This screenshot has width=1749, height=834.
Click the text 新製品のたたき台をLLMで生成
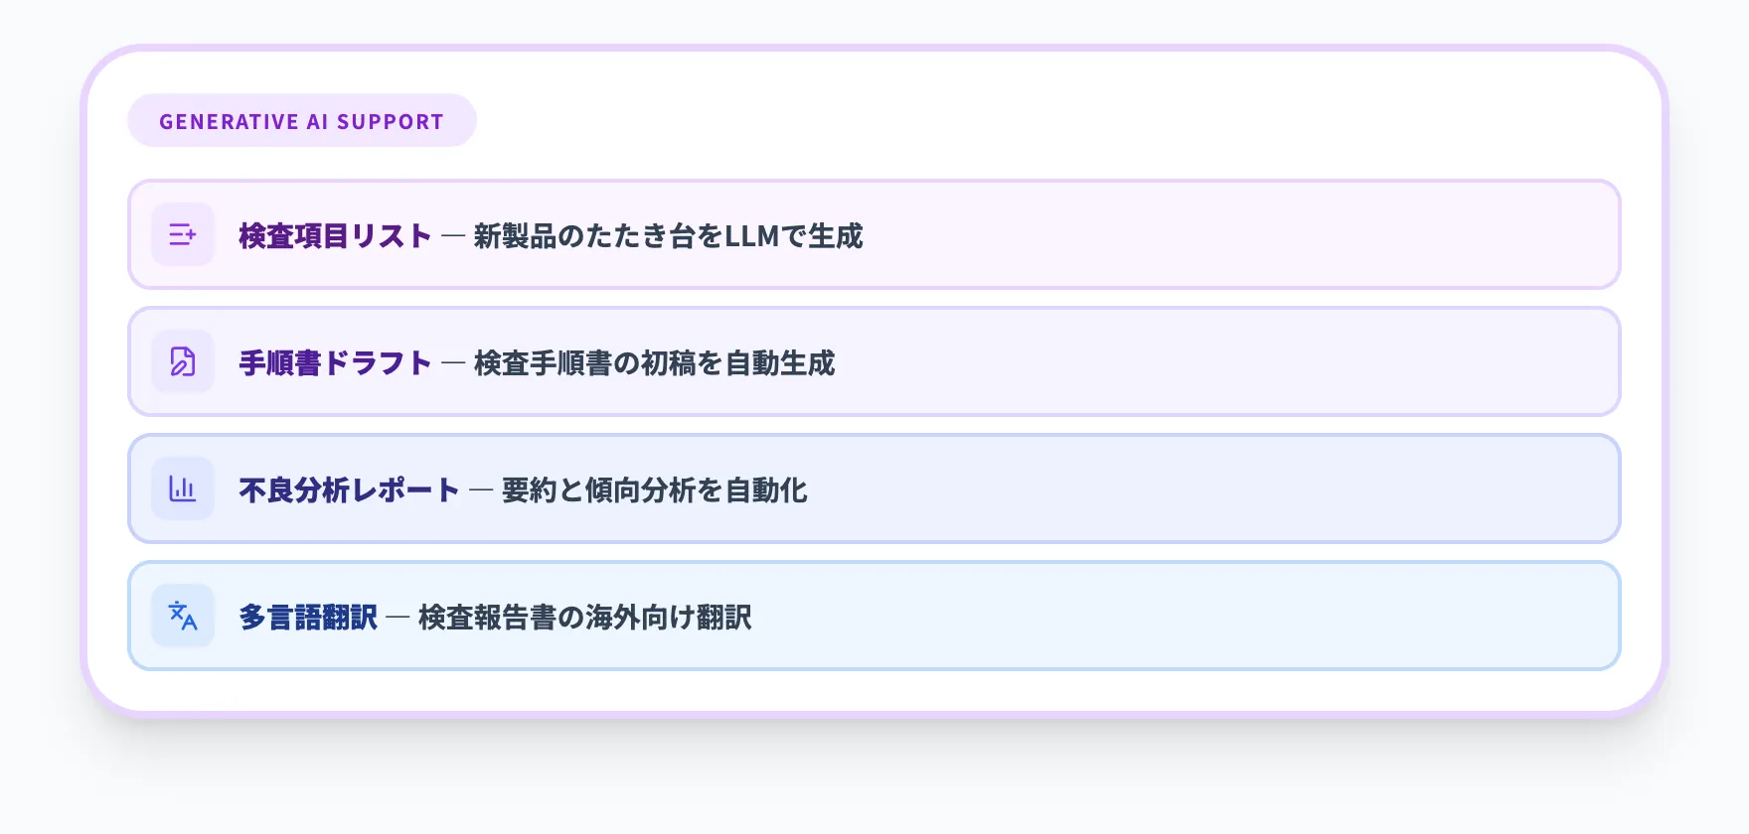click(x=667, y=237)
